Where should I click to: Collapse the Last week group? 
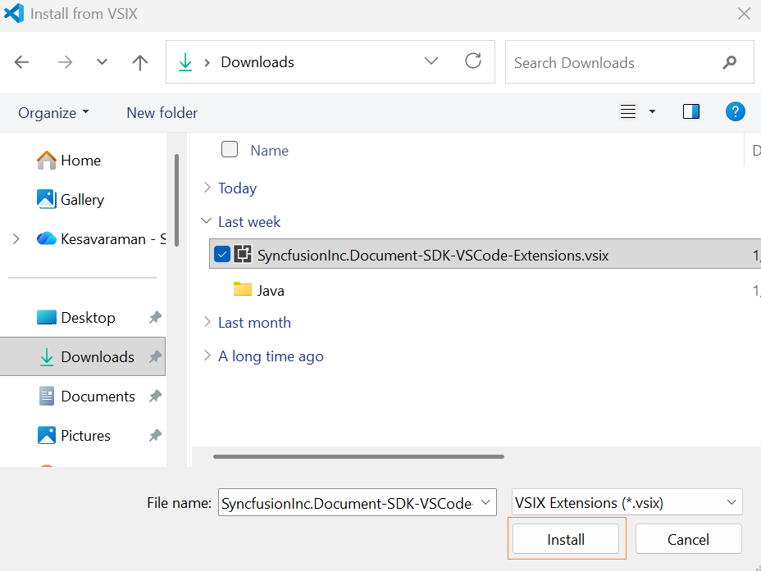(x=207, y=221)
